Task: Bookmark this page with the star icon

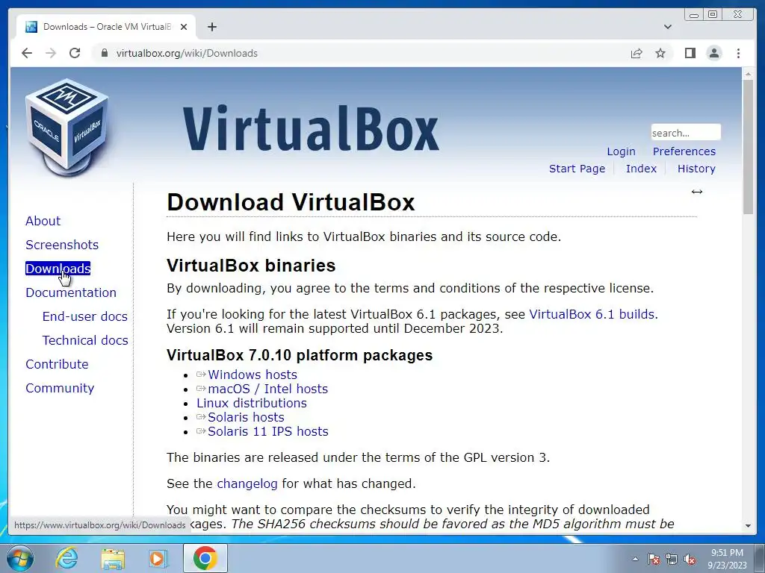Action: [660, 53]
